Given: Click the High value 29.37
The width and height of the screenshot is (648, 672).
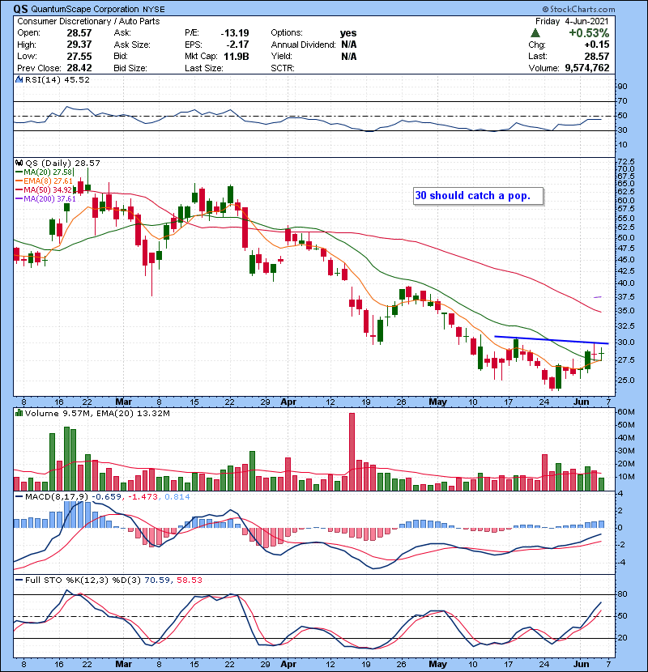Looking at the screenshot, I should point(79,45).
